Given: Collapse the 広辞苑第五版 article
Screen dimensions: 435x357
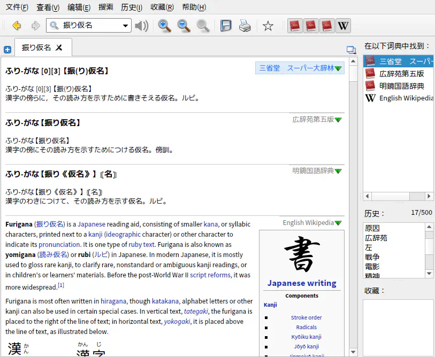Looking at the screenshot, I should pyautogui.click(x=338, y=120).
